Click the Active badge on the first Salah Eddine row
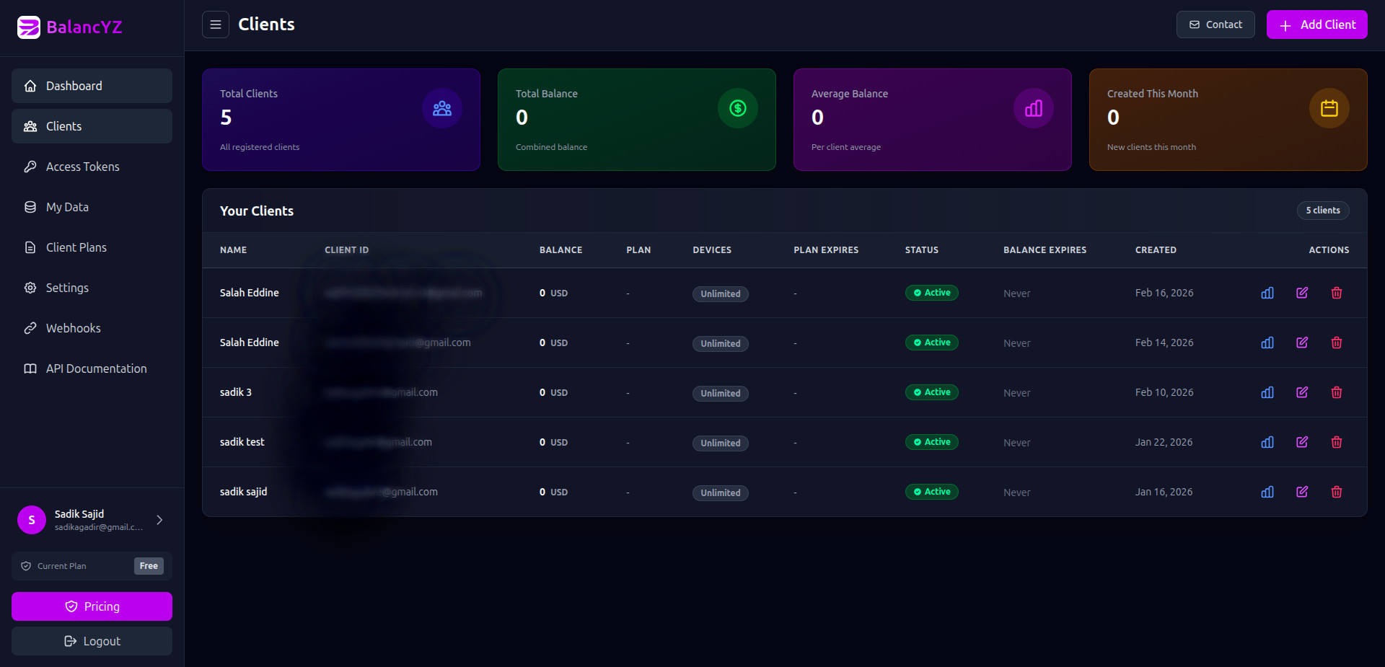Viewport: 1385px width, 667px height. tap(931, 293)
